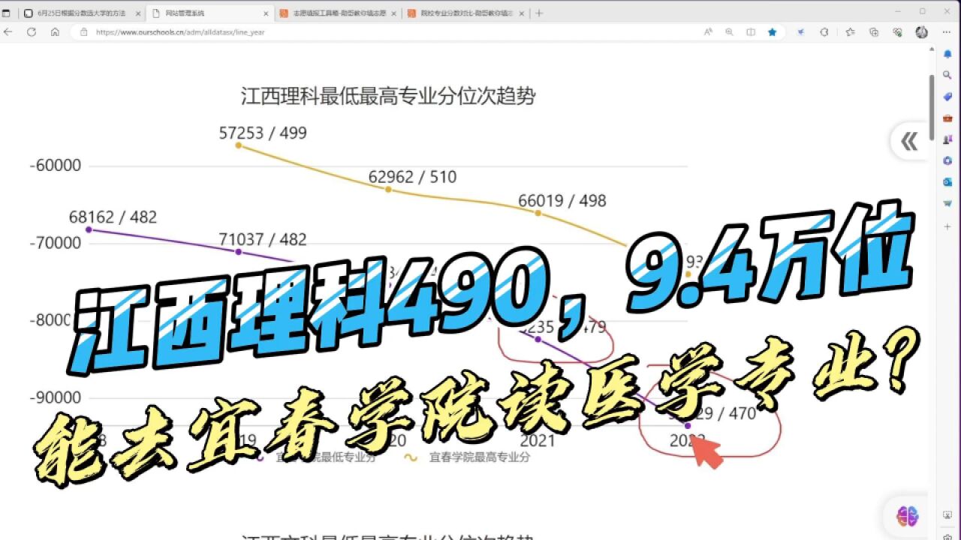Open browser essentials heart icon
961x540 pixels.
click(x=897, y=32)
